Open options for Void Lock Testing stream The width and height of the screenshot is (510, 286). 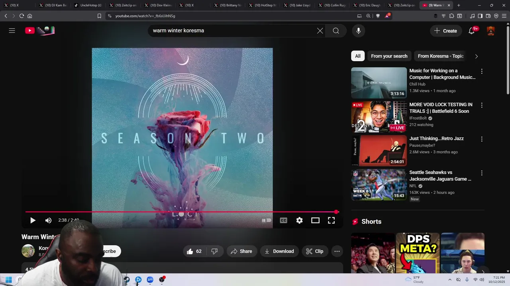point(482,105)
